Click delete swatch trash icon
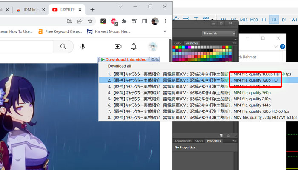The image size is (298, 170). tap(229, 136)
